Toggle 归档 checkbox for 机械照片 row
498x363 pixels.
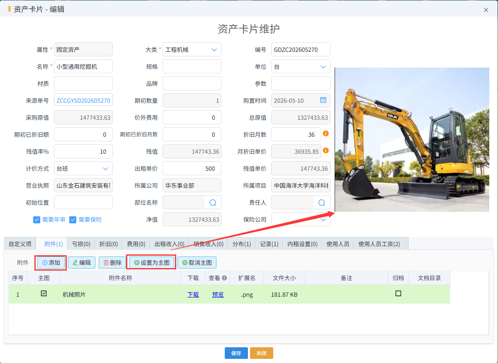398,293
